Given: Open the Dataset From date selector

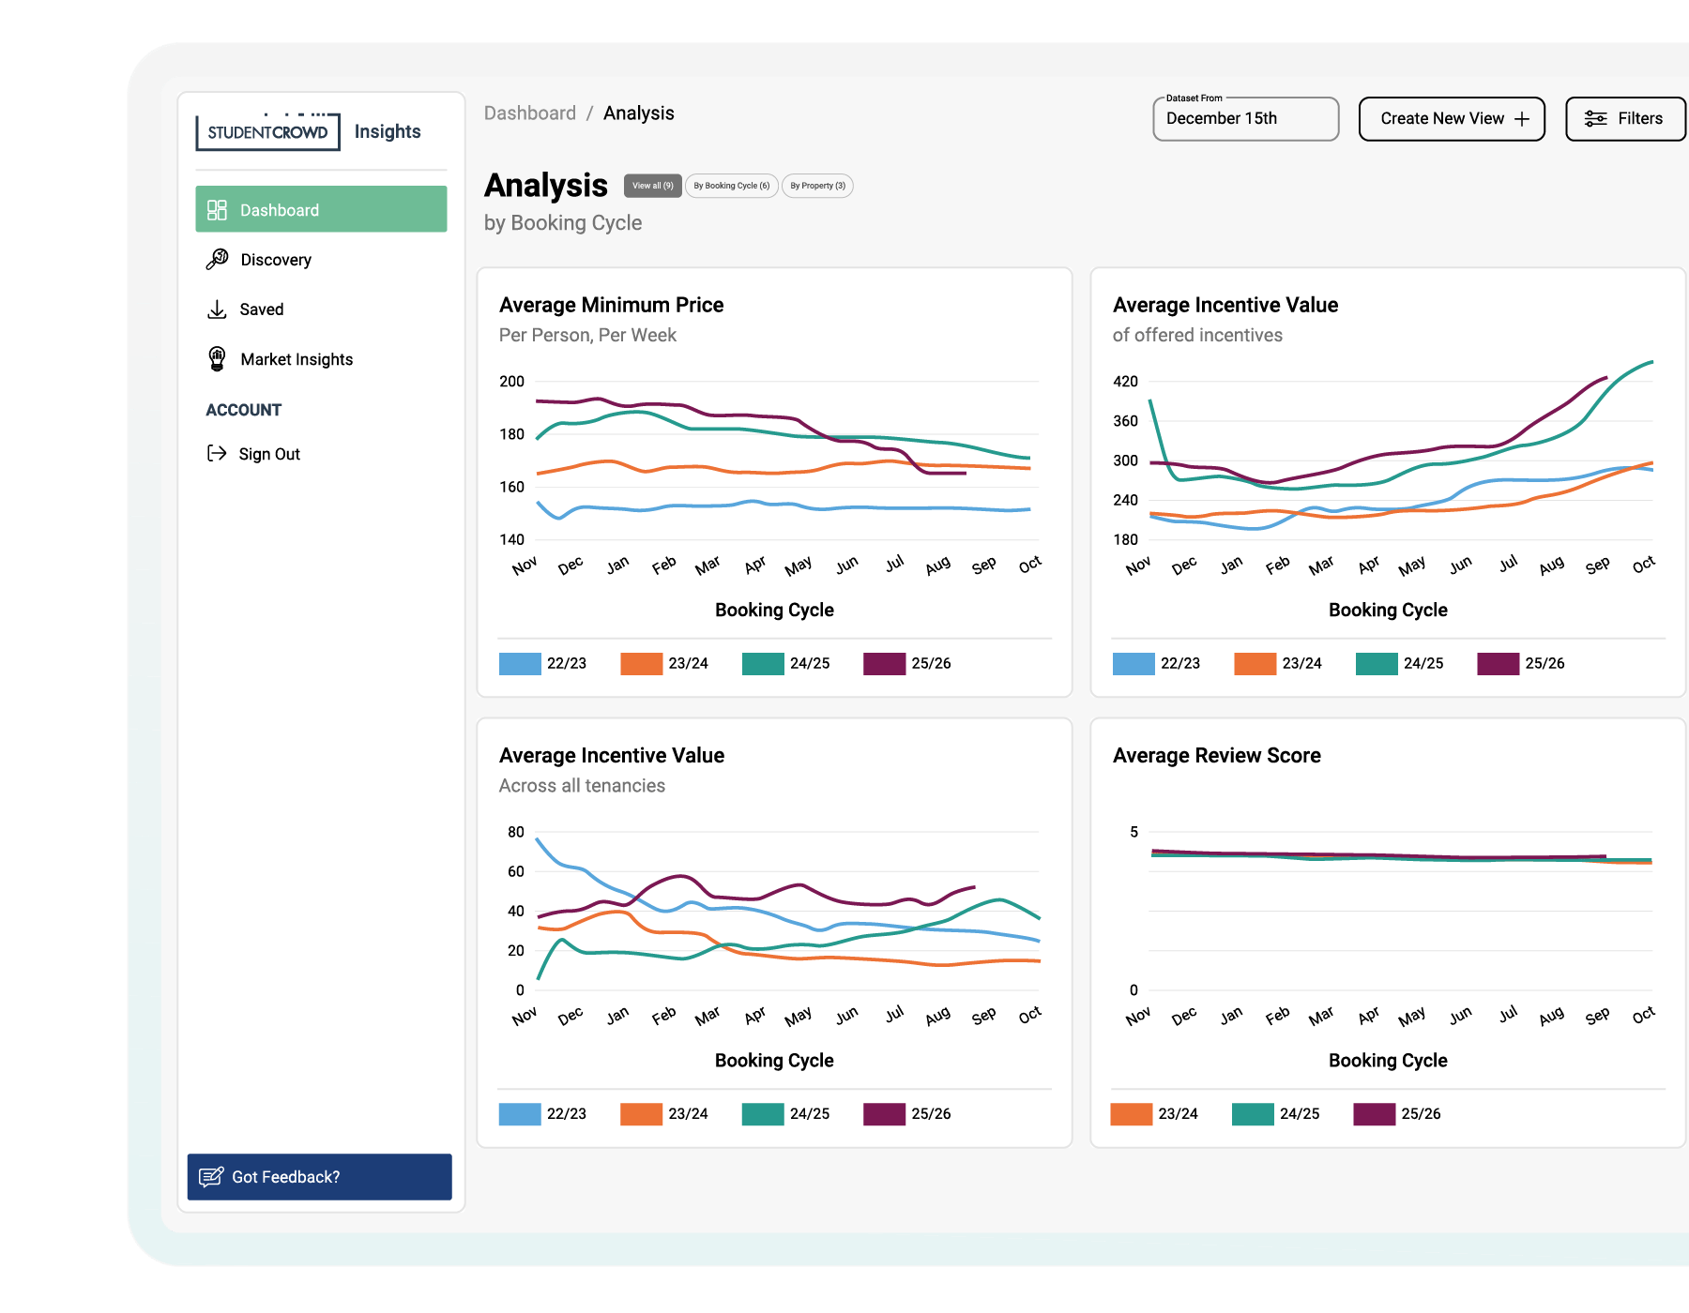Looking at the screenshot, I should 1246,118.
